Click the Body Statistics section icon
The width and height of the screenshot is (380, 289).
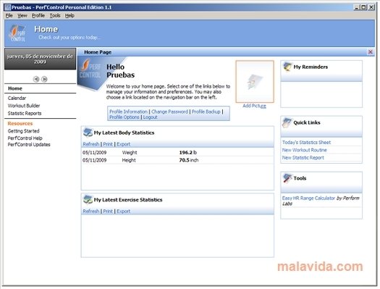tap(88, 133)
